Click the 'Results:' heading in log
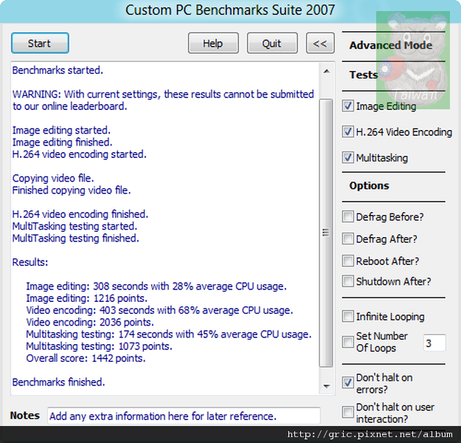Screen dimensions: 461x443 click(30, 262)
